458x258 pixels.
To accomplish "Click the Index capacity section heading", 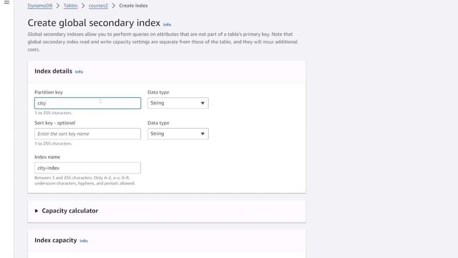I will pos(55,240).
